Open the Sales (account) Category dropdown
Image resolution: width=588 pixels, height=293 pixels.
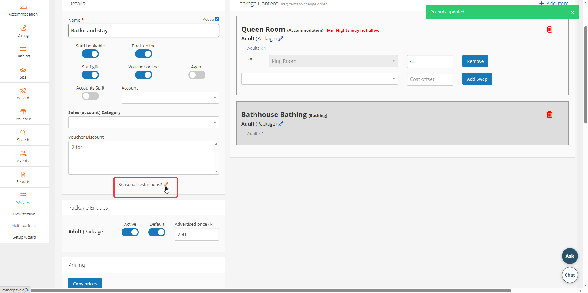pos(144,123)
